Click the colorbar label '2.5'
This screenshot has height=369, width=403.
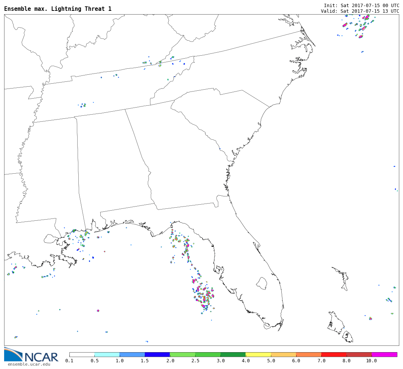pos(195,361)
